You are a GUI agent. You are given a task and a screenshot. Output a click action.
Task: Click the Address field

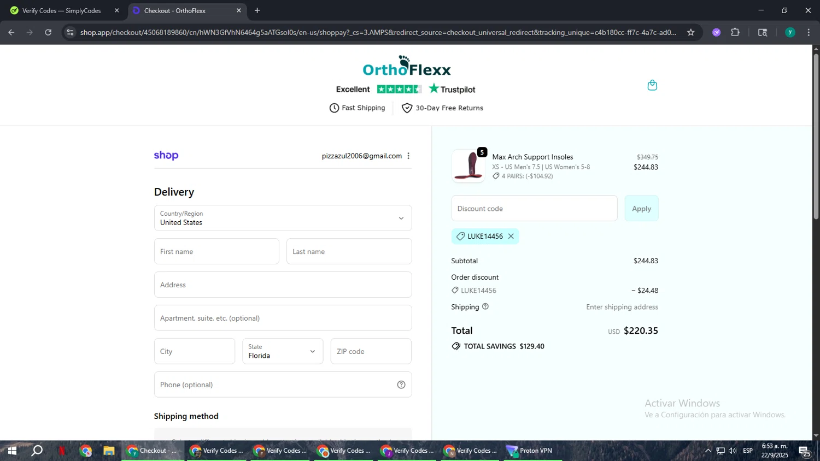click(x=283, y=285)
